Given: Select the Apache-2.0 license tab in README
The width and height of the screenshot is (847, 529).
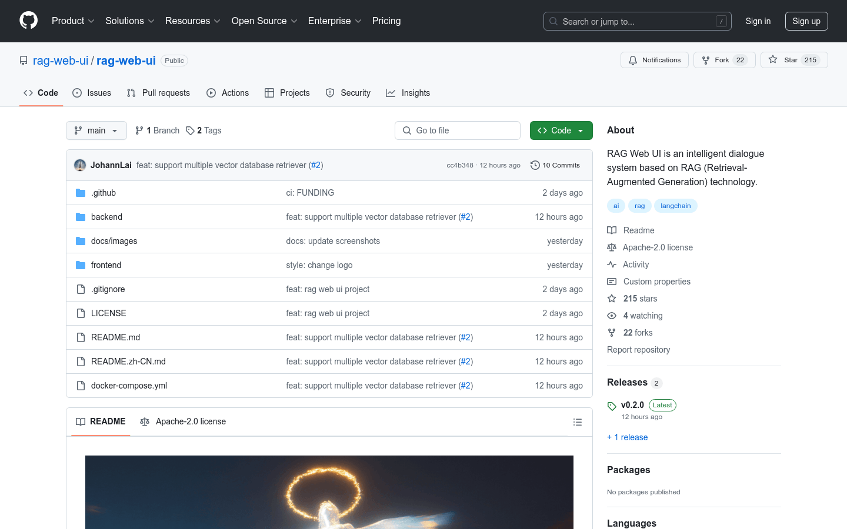Looking at the screenshot, I should (x=183, y=421).
